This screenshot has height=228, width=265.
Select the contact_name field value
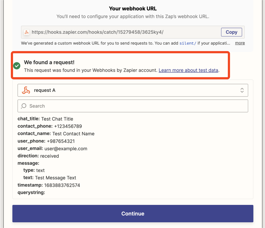[x=73, y=134]
